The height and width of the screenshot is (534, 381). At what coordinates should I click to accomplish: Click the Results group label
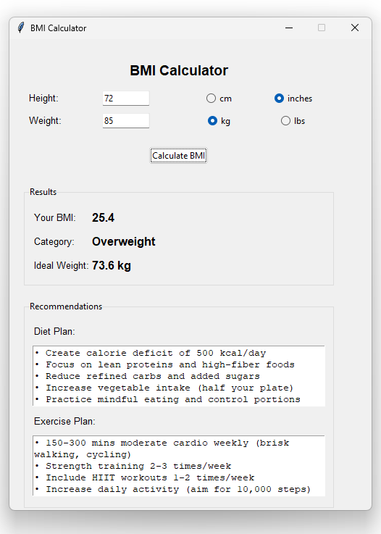(x=43, y=192)
